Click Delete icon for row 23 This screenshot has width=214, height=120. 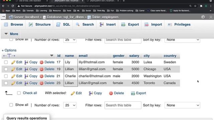coord(41,83)
